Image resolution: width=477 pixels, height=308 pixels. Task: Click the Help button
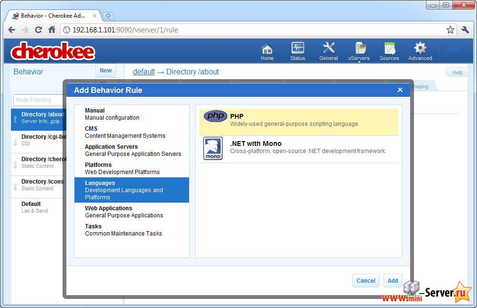(x=457, y=72)
